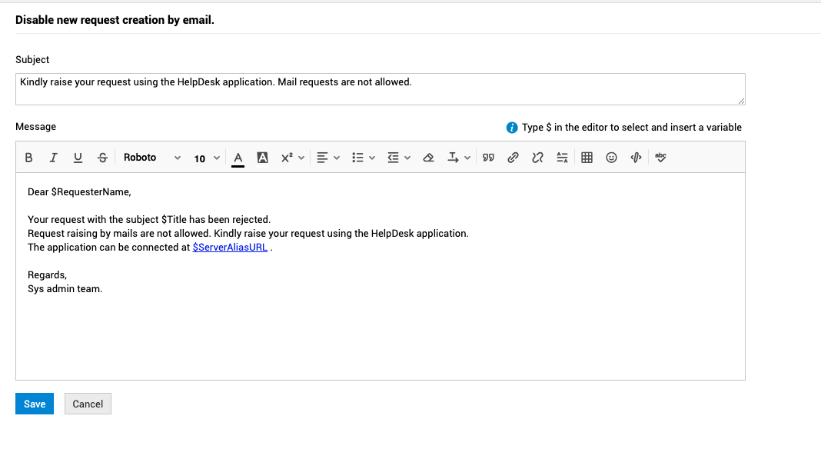The image size is (821, 449).
Task: Open the emoji picker
Action: 611,158
